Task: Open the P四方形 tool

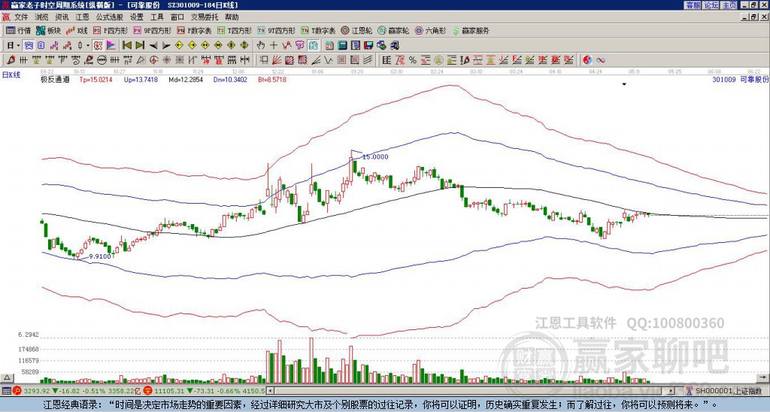Action: 111,30
